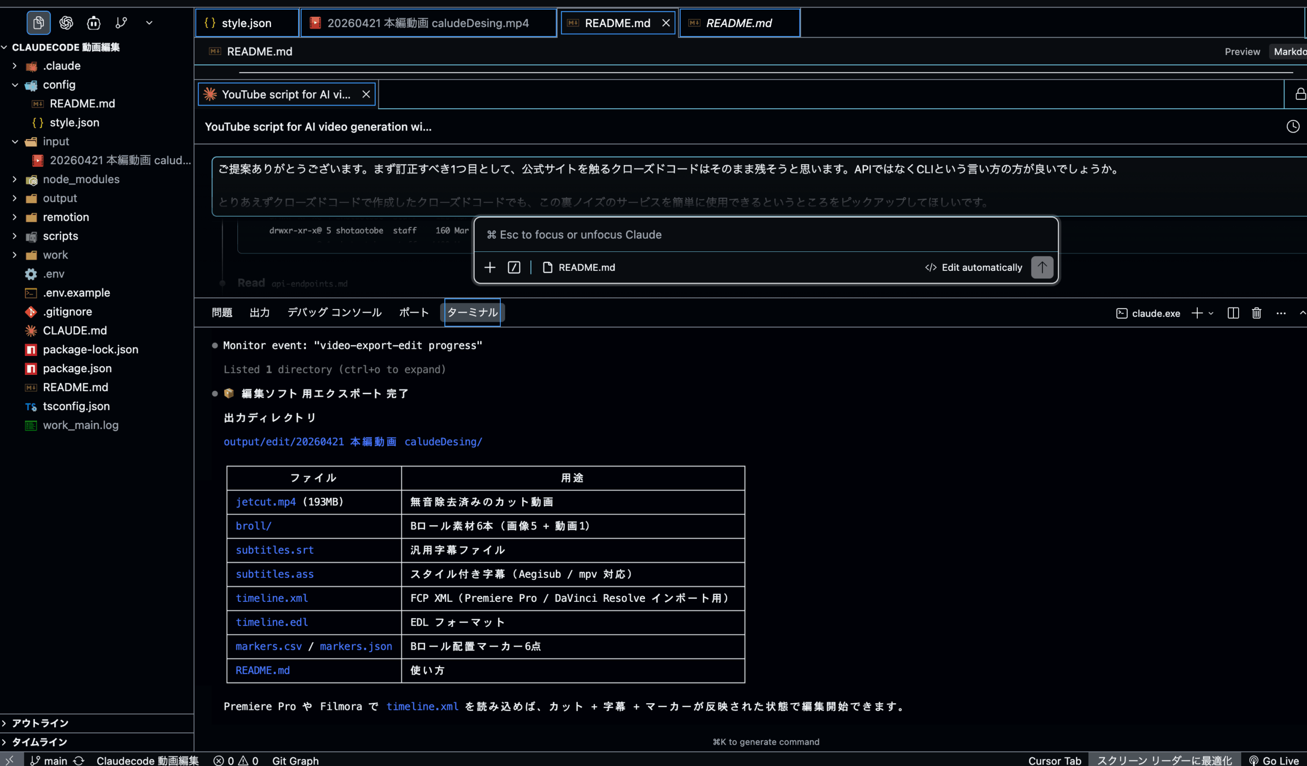The image size is (1307, 766).
Task: Click the slash command icon in Claude input
Action: [x=514, y=267]
